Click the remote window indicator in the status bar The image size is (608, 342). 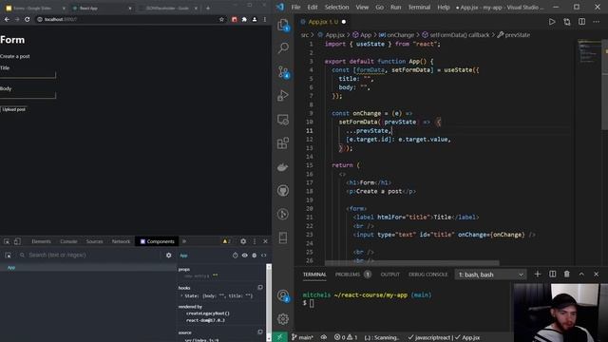pos(279,337)
